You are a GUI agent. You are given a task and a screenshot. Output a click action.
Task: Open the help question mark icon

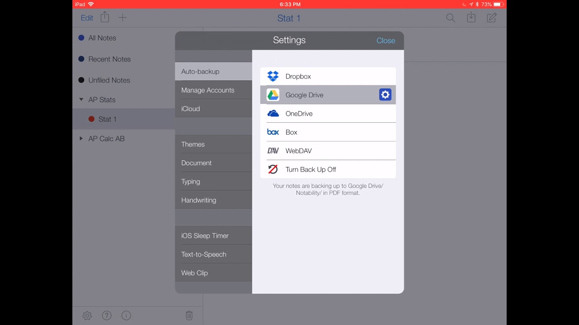coord(107,316)
